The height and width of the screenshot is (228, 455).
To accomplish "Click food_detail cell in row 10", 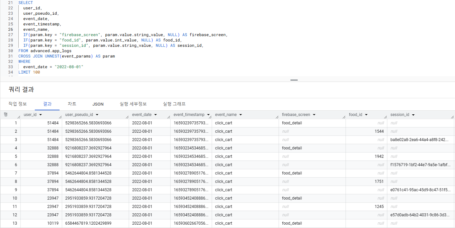I will 292,198.
